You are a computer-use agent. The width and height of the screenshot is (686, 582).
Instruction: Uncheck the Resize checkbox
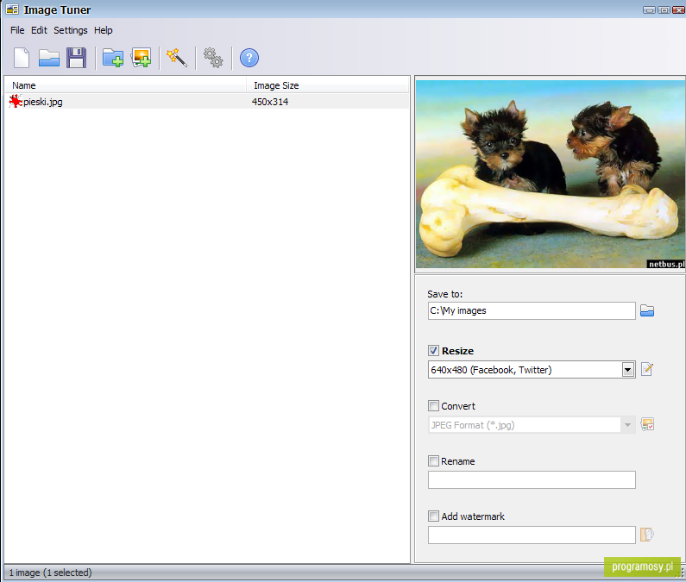(433, 351)
